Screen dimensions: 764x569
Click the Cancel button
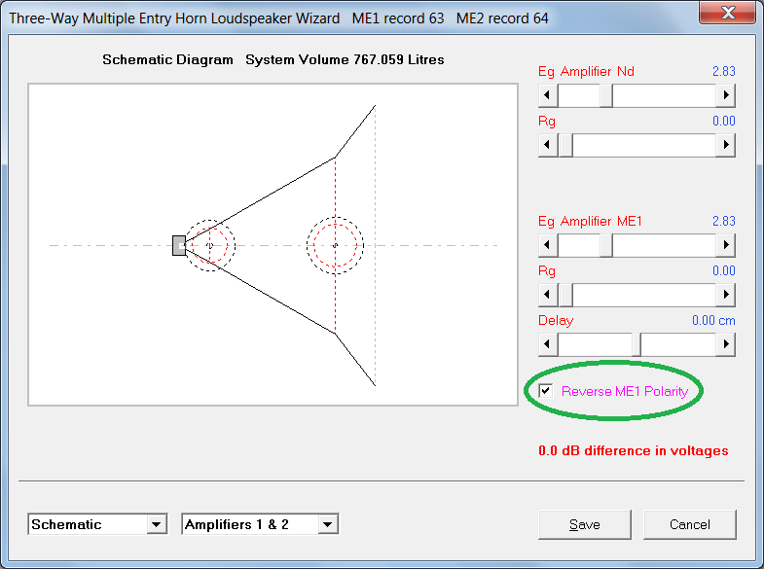tap(689, 524)
